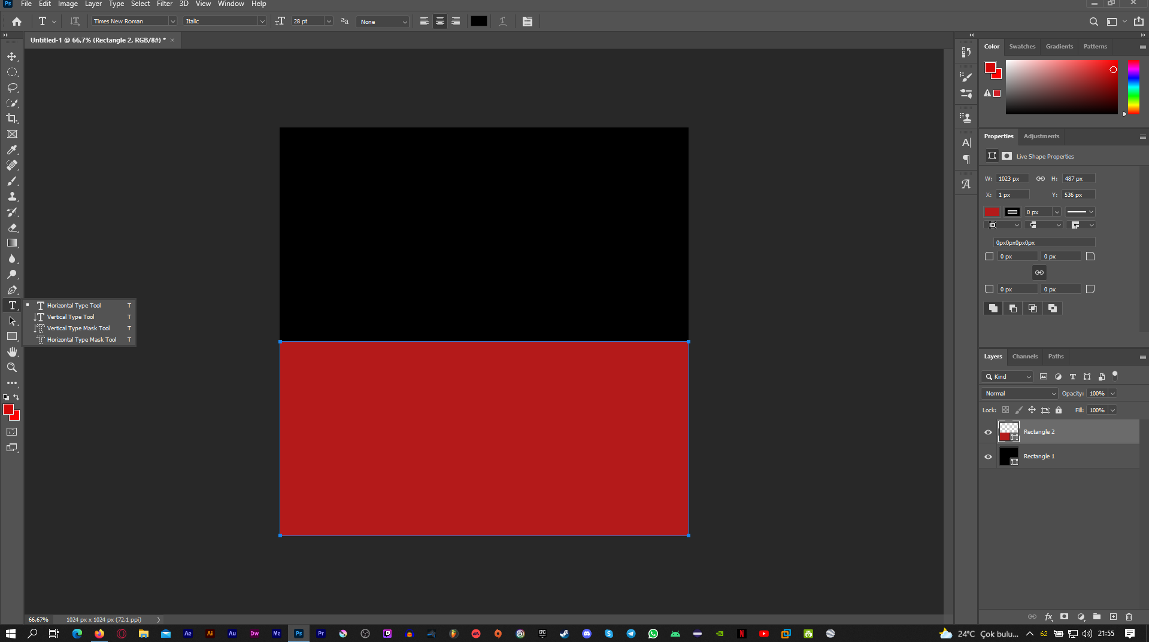Open the Times New Roman font dropdown
The image size is (1149, 642).
click(x=172, y=22)
